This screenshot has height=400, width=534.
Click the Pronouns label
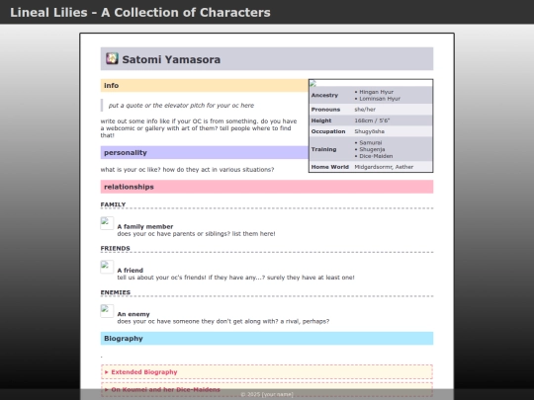[x=325, y=110]
